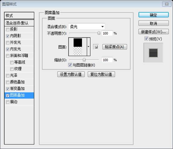Close the 图层样式 dialog
This screenshot has height=149, width=173.
[x=167, y=4]
